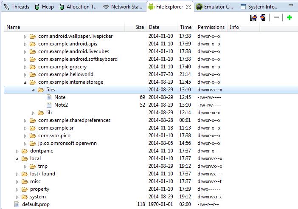Click the Note2 file document icon

coord(49,105)
